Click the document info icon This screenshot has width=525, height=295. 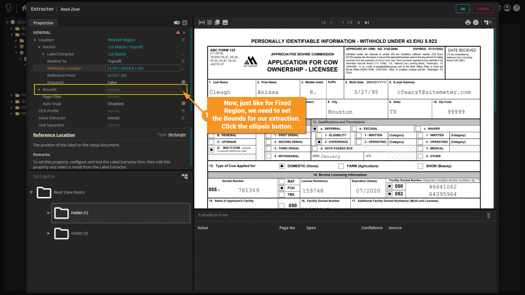[476, 22]
